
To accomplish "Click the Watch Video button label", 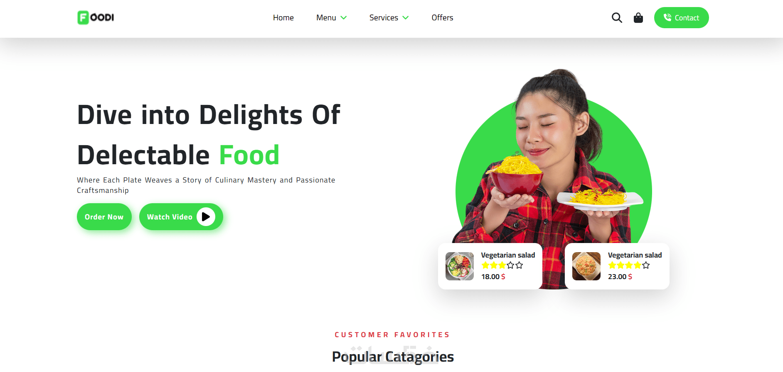I will click(170, 217).
